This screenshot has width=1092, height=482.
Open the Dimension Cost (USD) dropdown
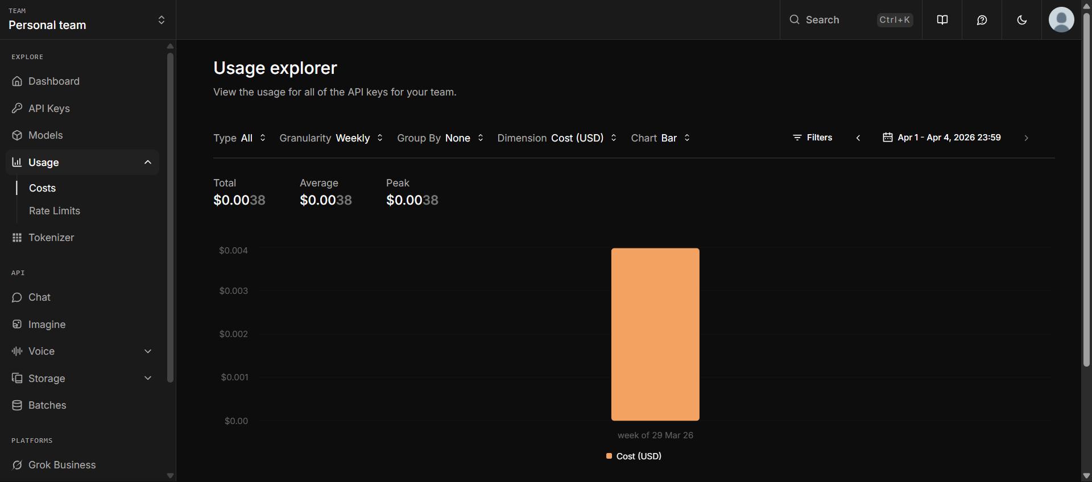(557, 138)
